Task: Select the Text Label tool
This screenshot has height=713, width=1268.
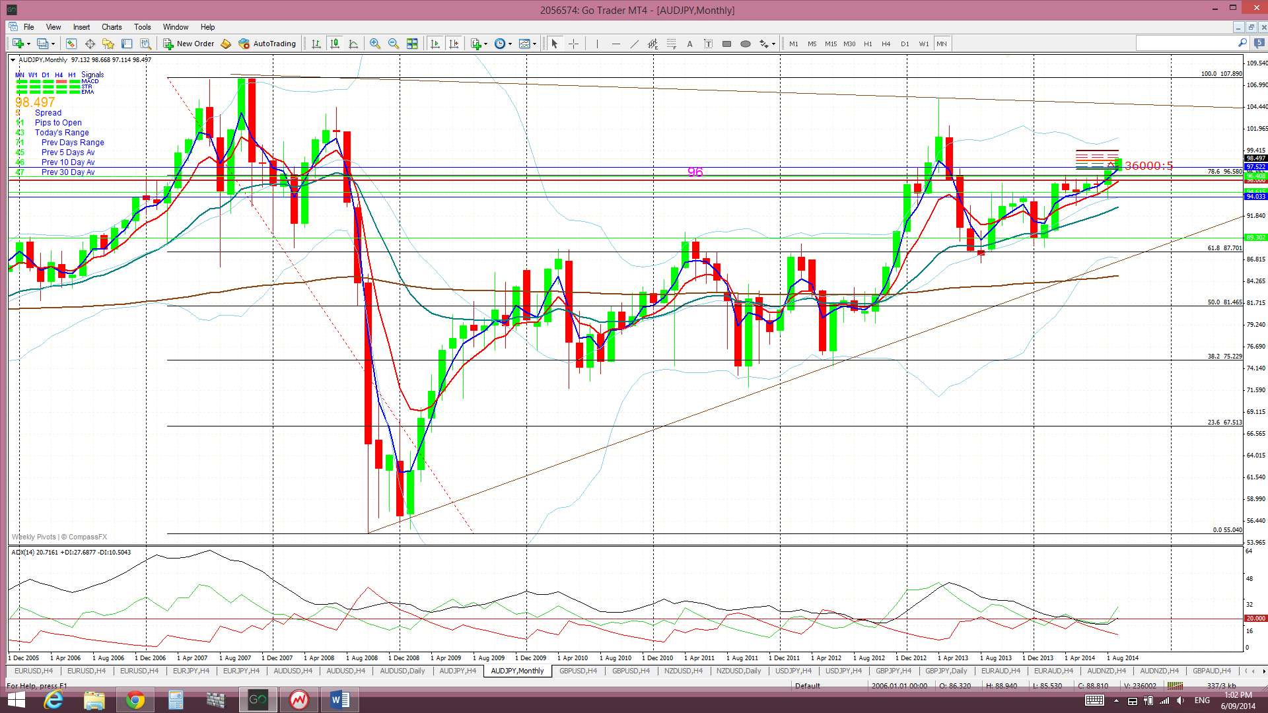Action: pos(708,44)
